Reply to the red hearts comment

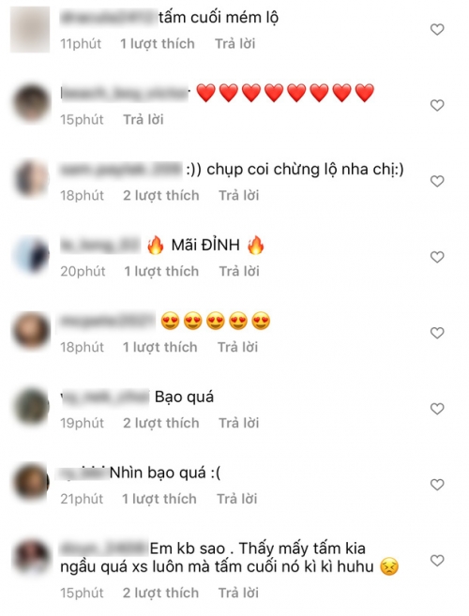[144, 119]
